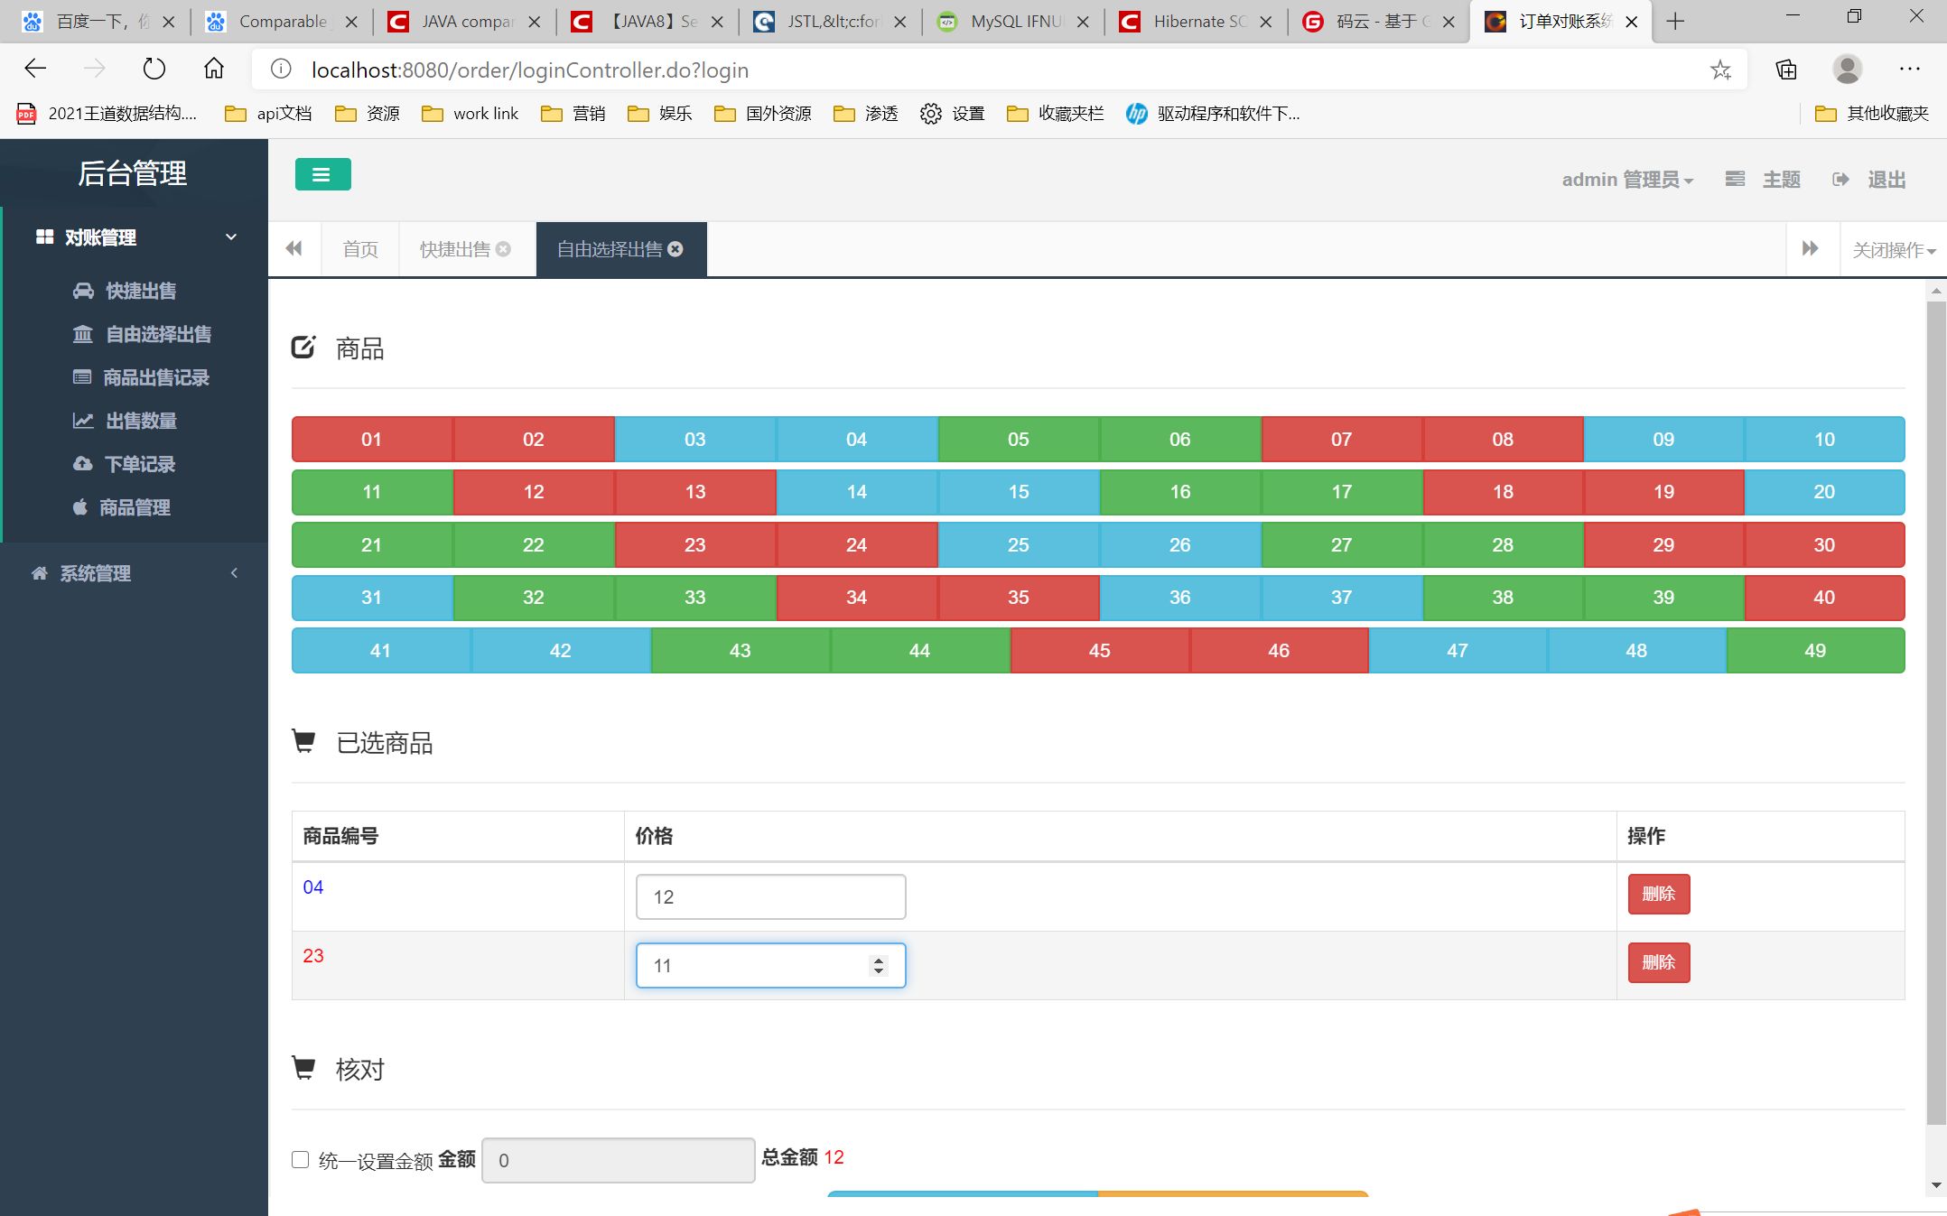Close the 快捷出售 tab with its x icon
This screenshot has height=1216, width=1947.
click(504, 249)
